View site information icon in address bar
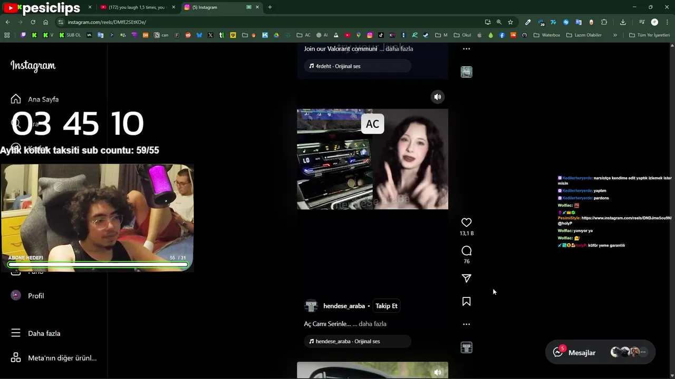 coord(61,22)
